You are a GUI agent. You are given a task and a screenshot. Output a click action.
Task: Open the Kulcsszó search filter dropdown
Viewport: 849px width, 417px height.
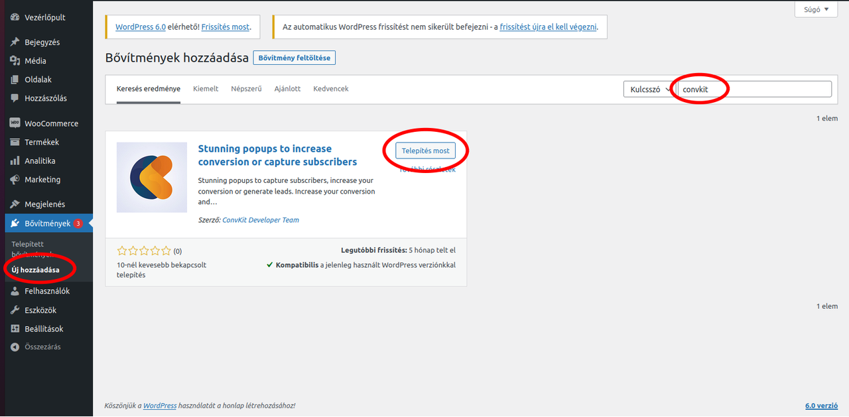[x=648, y=88]
